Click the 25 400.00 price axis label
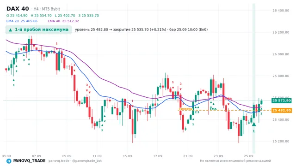Viewport: 296px width, 166px height. [x=281, y=119]
